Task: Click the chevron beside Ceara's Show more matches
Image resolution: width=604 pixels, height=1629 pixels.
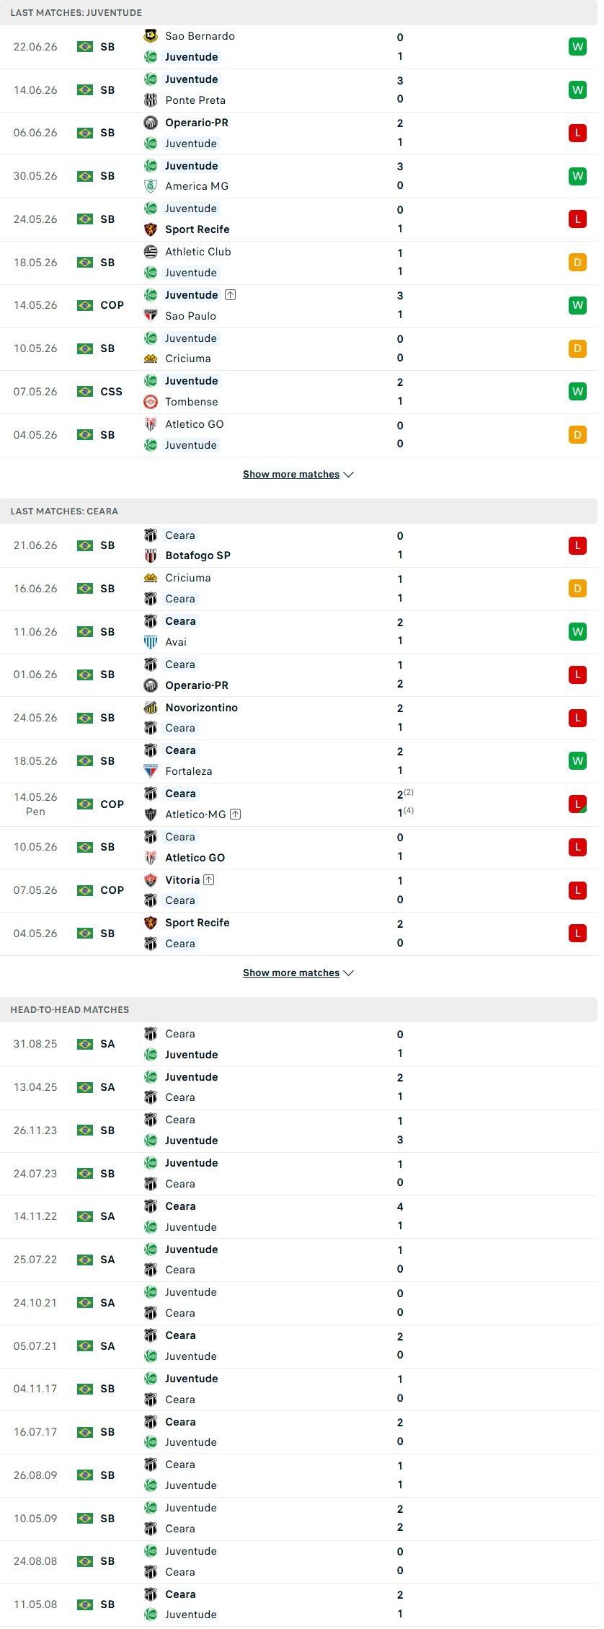Action: 349,973
